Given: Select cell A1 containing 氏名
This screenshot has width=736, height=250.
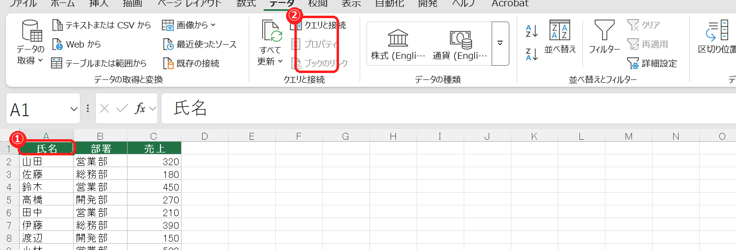Looking at the screenshot, I should tap(47, 149).
